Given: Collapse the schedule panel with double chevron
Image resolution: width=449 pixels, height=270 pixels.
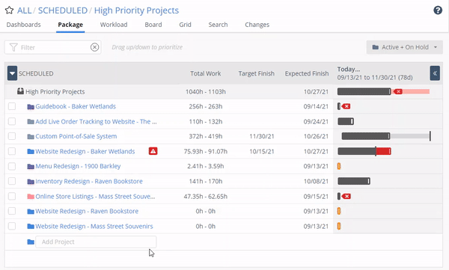Looking at the screenshot, I should (435, 73).
